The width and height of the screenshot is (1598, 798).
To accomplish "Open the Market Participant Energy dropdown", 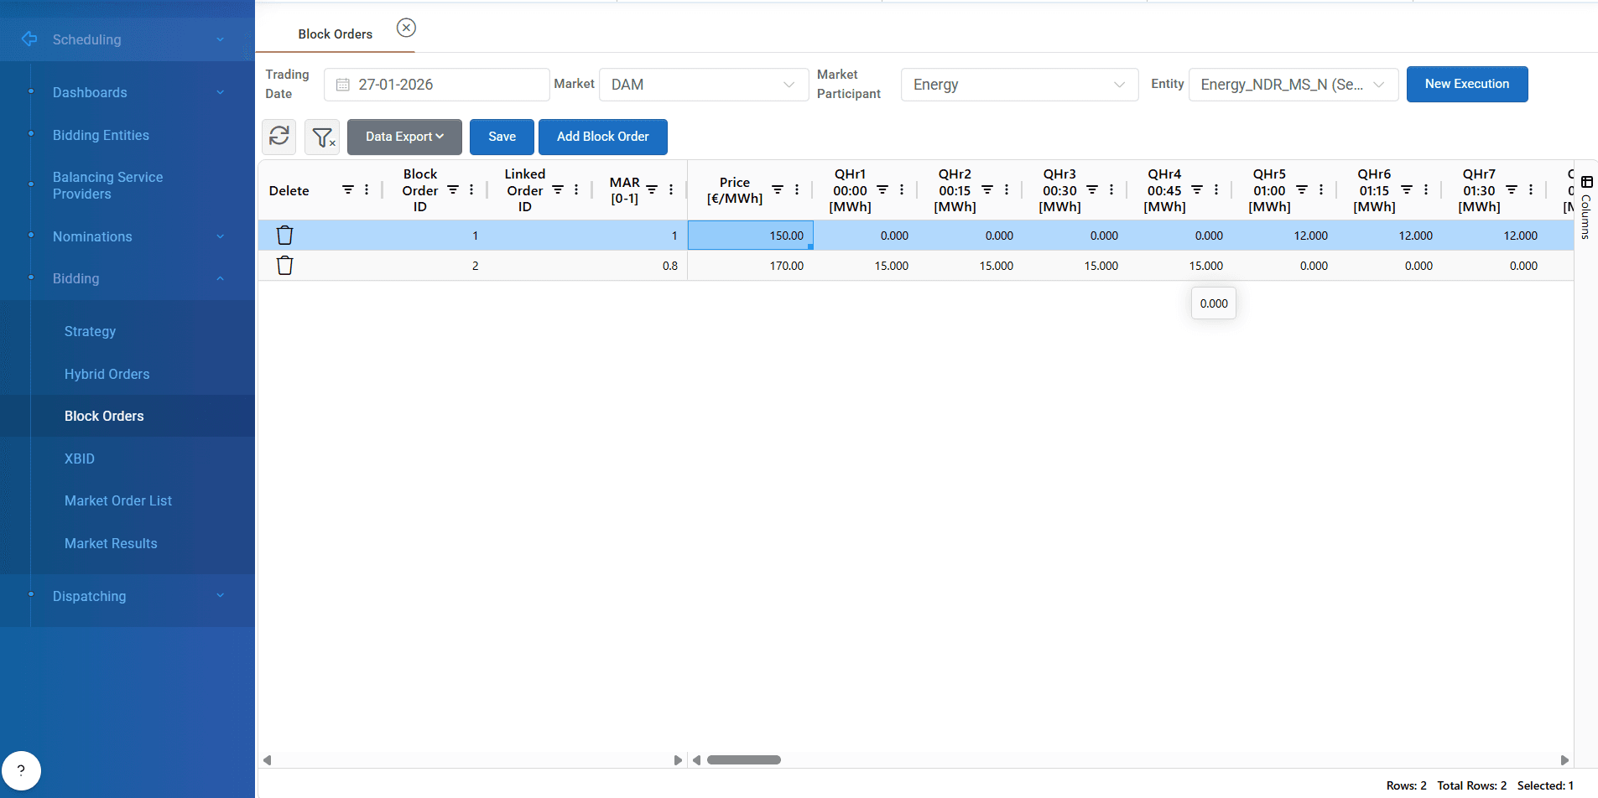I will coord(1019,85).
